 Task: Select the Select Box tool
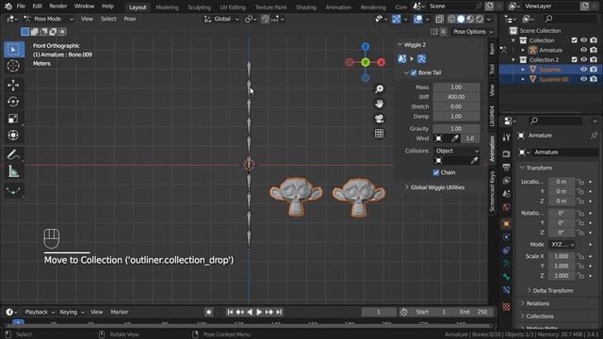[14, 50]
